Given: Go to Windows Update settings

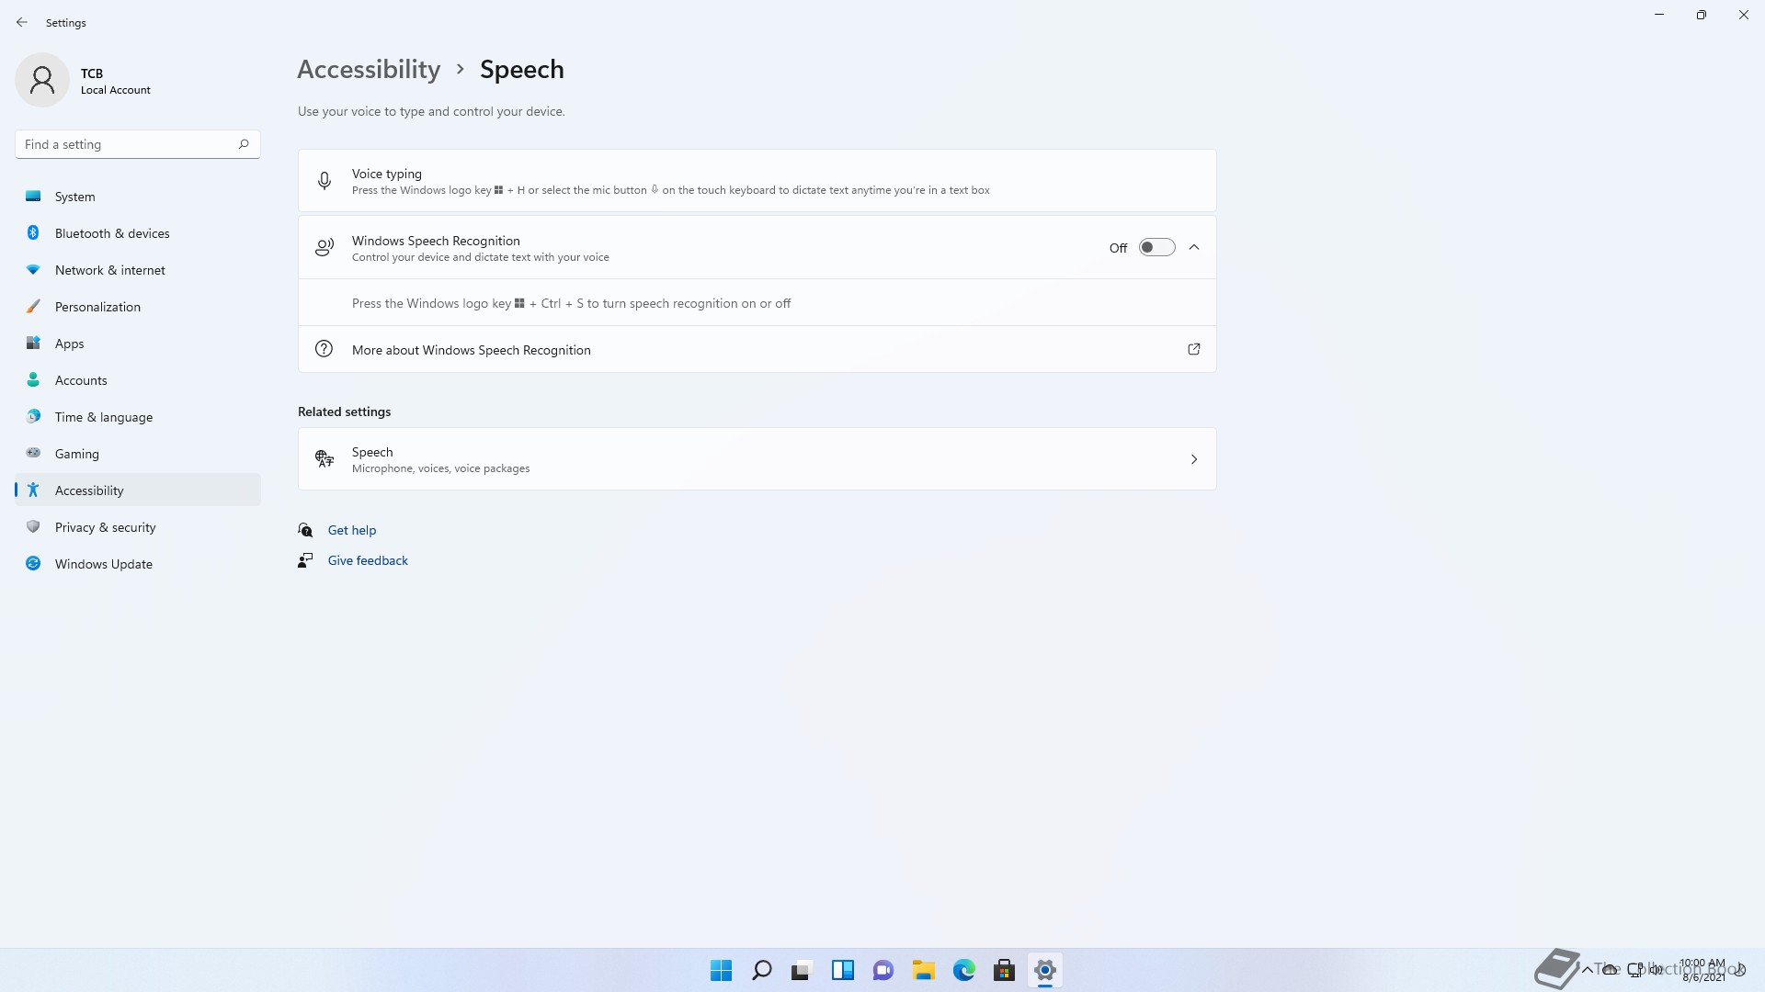Looking at the screenshot, I should [138, 564].
